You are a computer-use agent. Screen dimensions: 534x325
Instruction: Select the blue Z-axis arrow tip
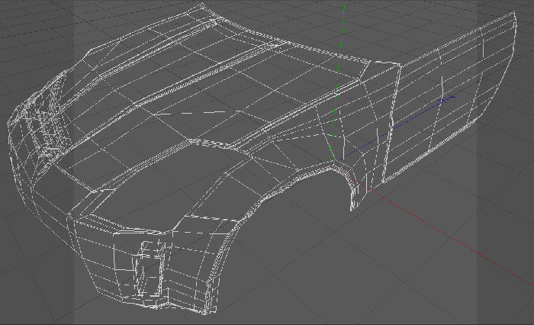click(x=452, y=98)
